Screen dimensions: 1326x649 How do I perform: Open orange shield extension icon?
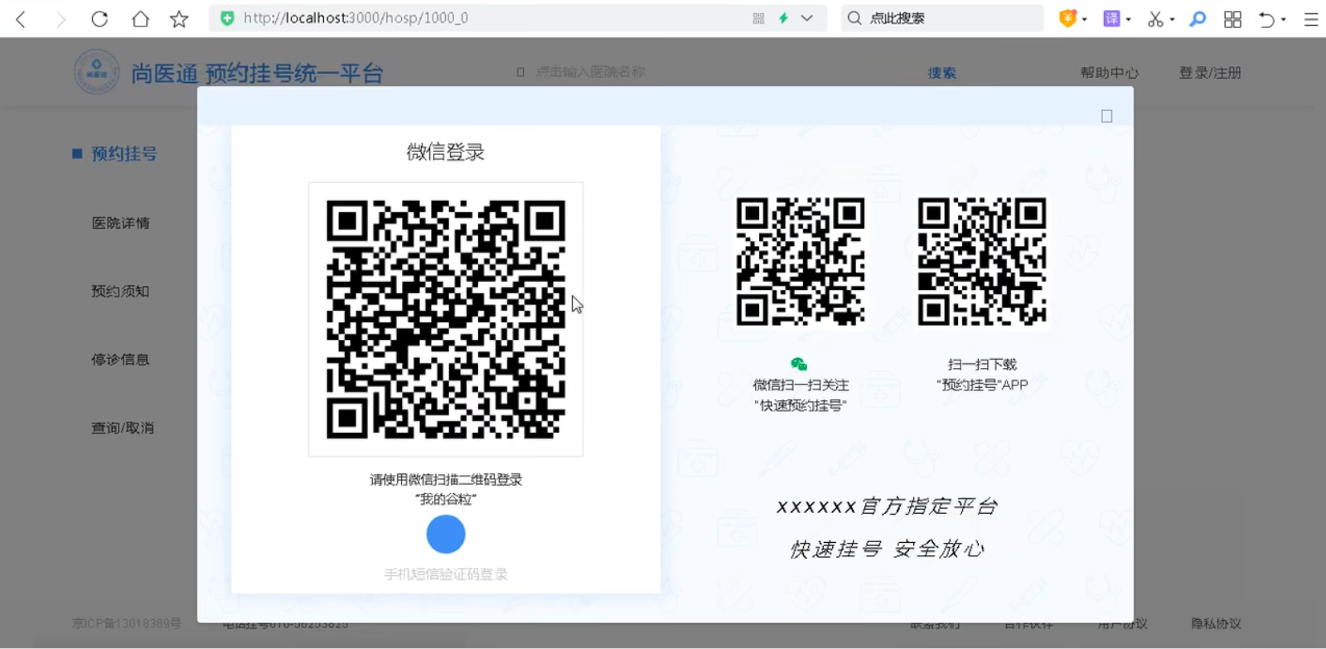[x=1067, y=18]
